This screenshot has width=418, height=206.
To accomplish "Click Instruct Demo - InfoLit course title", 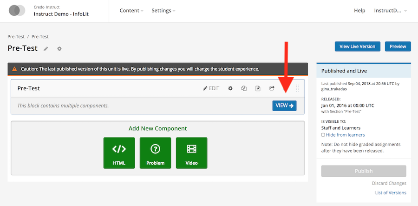I will pyautogui.click(x=61, y=14).
